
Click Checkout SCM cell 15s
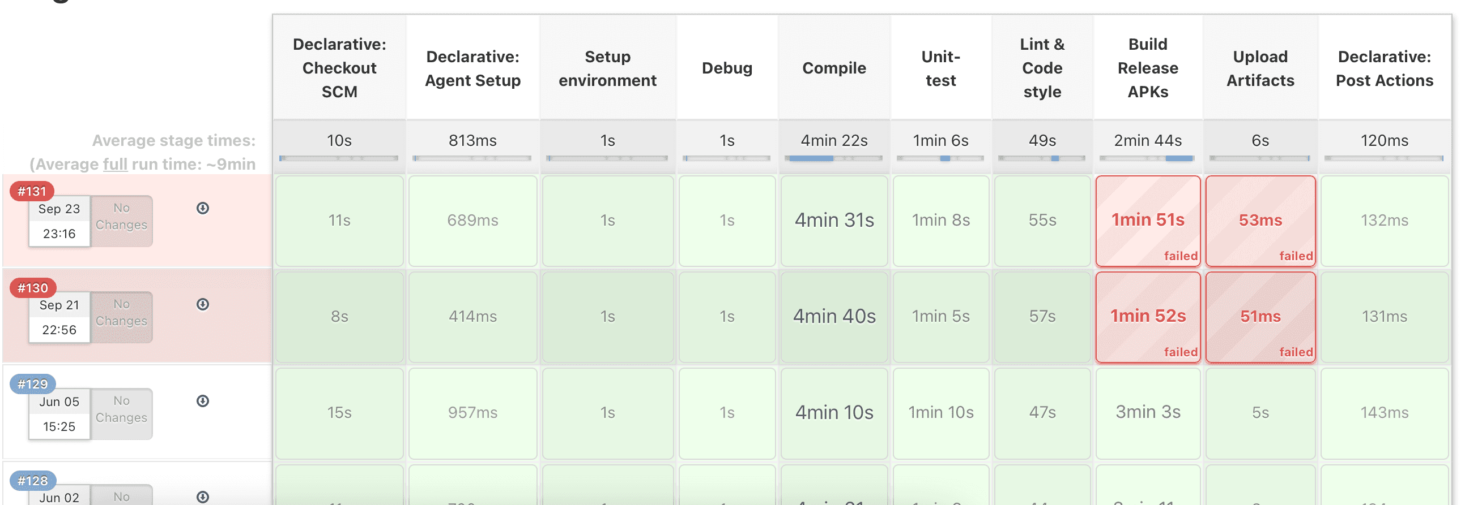tap(339, 413)
